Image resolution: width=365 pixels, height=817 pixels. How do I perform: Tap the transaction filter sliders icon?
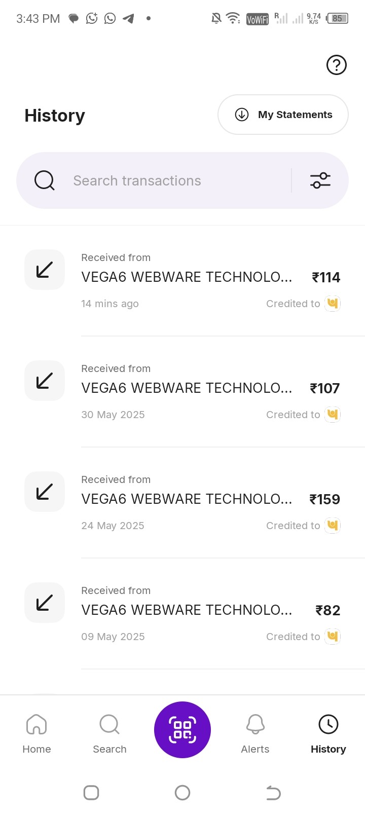point(320,180)
